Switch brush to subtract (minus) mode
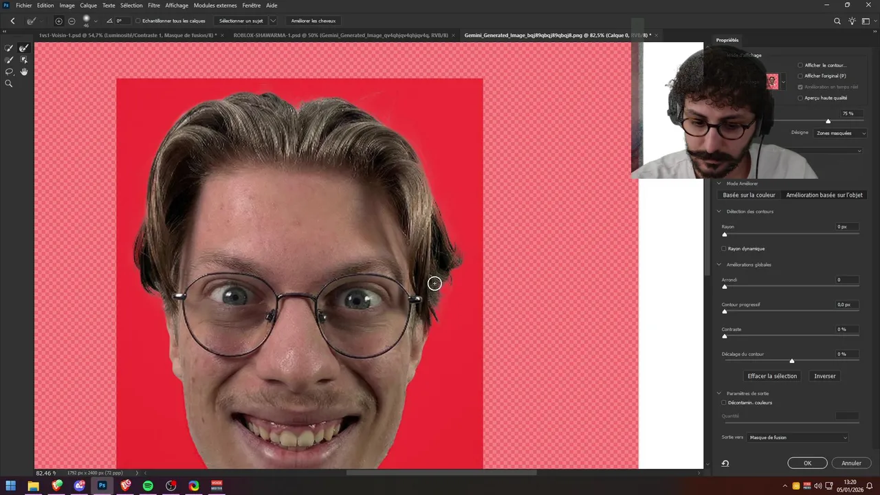The height and width of the screenshot is (495, 880). (x=71, y=21)
